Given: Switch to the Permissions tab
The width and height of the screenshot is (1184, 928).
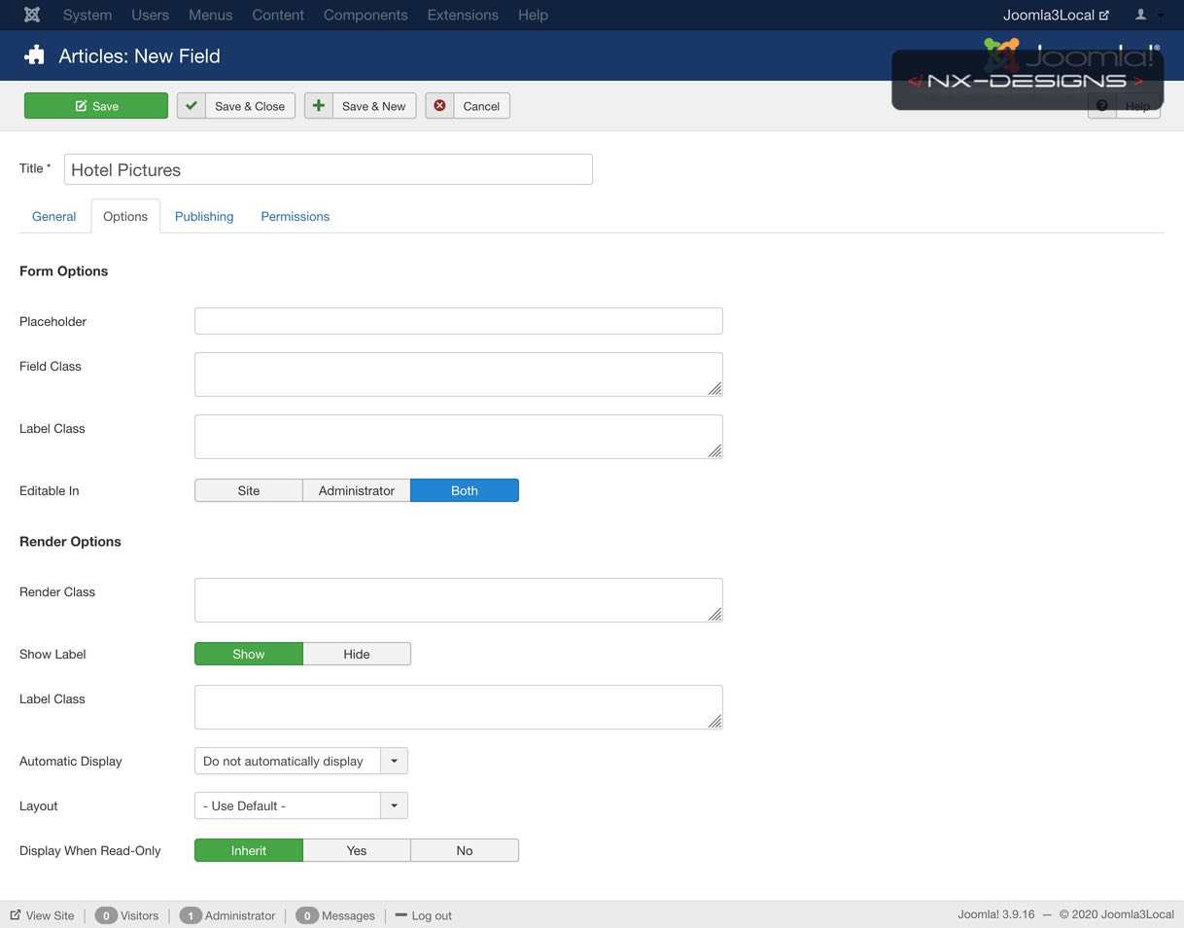Looking at the screenshot, I should pyautogui.click(x=296, y=216).
